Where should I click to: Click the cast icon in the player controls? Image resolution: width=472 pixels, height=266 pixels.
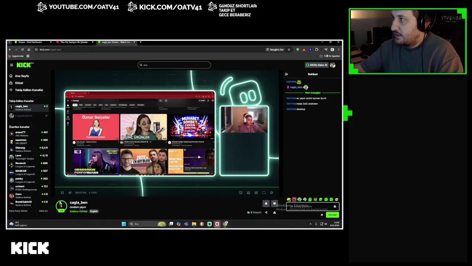point(248,192)
